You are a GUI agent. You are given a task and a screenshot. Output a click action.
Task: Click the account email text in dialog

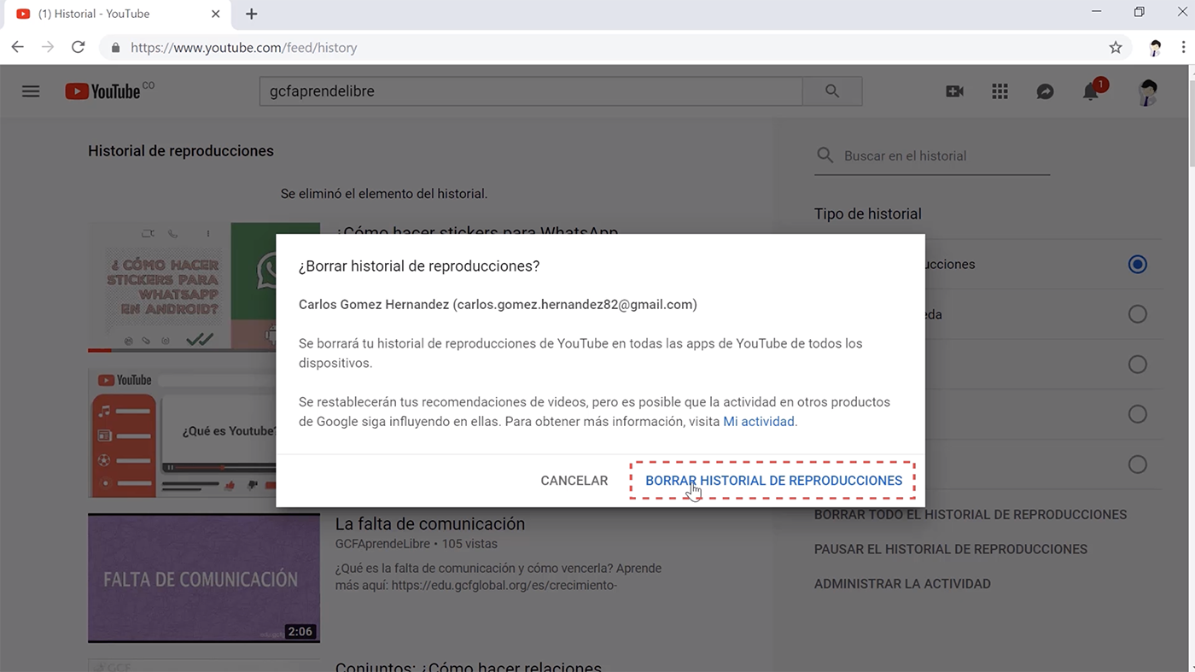click(x=574, y=304)
